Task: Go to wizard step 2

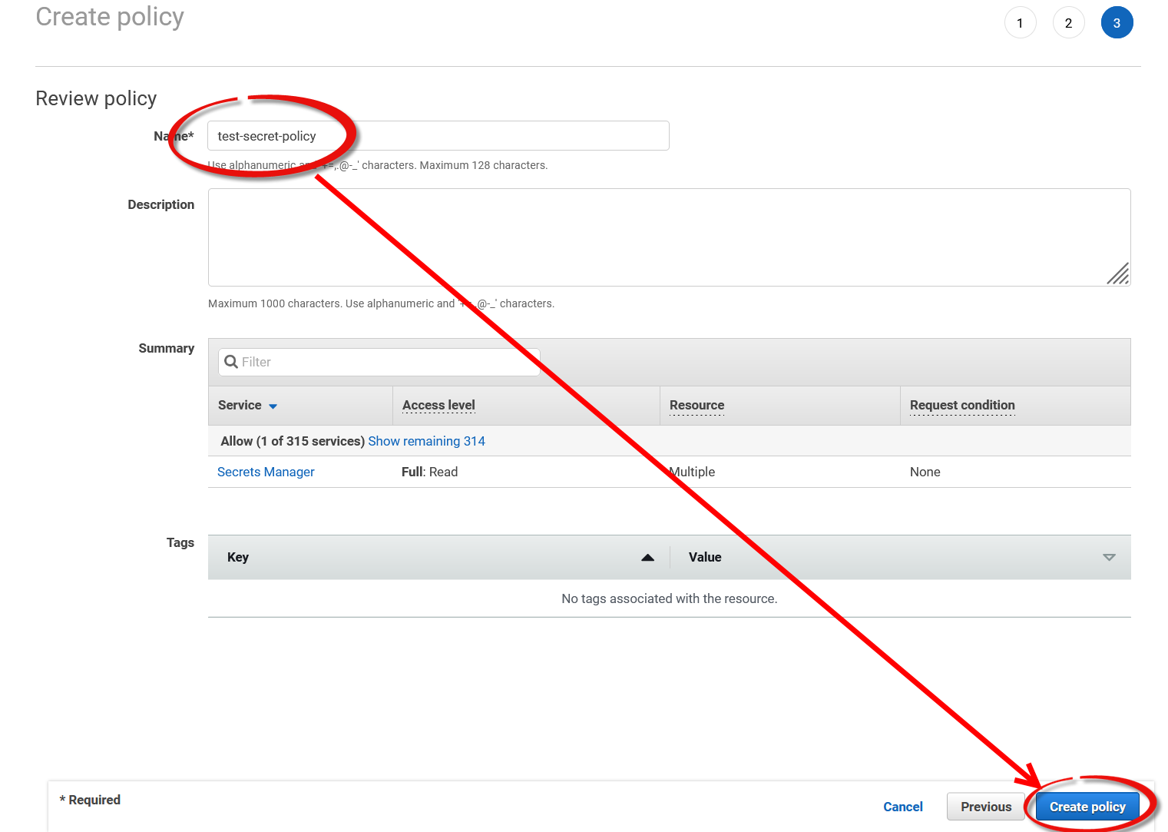Action: 1068,23
